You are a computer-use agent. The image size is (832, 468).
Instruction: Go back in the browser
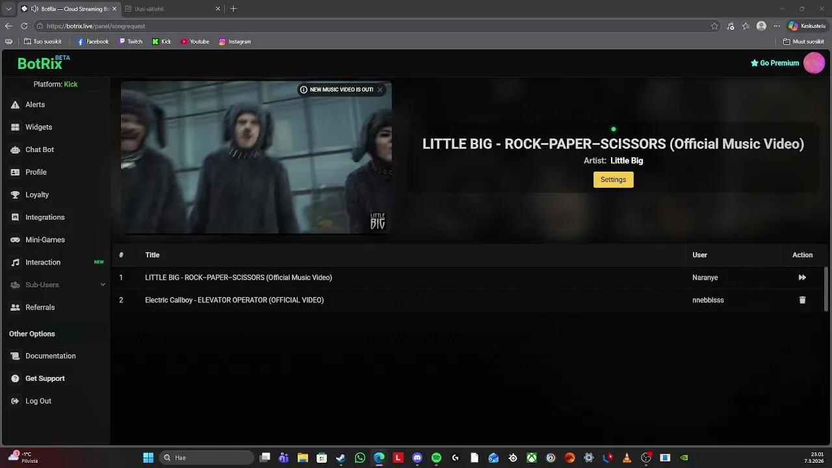coord(8,26)
